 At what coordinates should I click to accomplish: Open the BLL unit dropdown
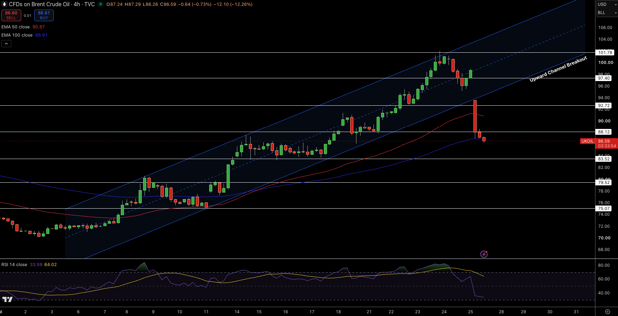607,13
